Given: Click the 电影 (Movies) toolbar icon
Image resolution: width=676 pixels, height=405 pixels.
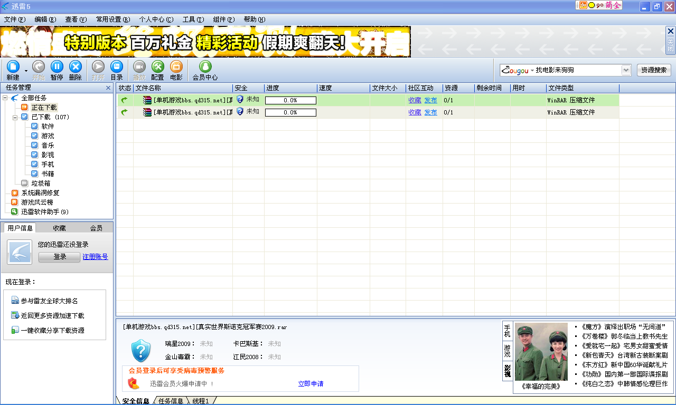Looking at the screenshot, I should (x=176, y=67).
